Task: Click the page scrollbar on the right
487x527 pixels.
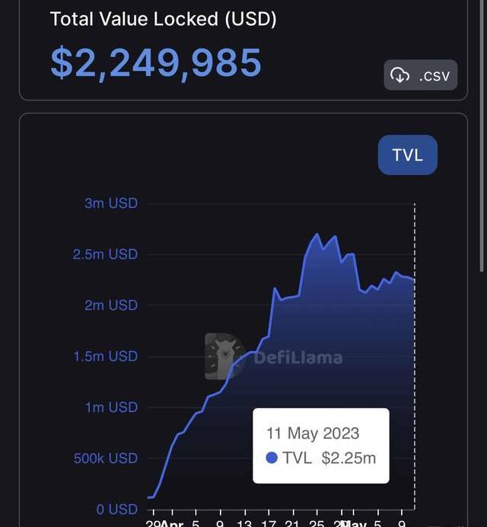Action: (482, 137)
